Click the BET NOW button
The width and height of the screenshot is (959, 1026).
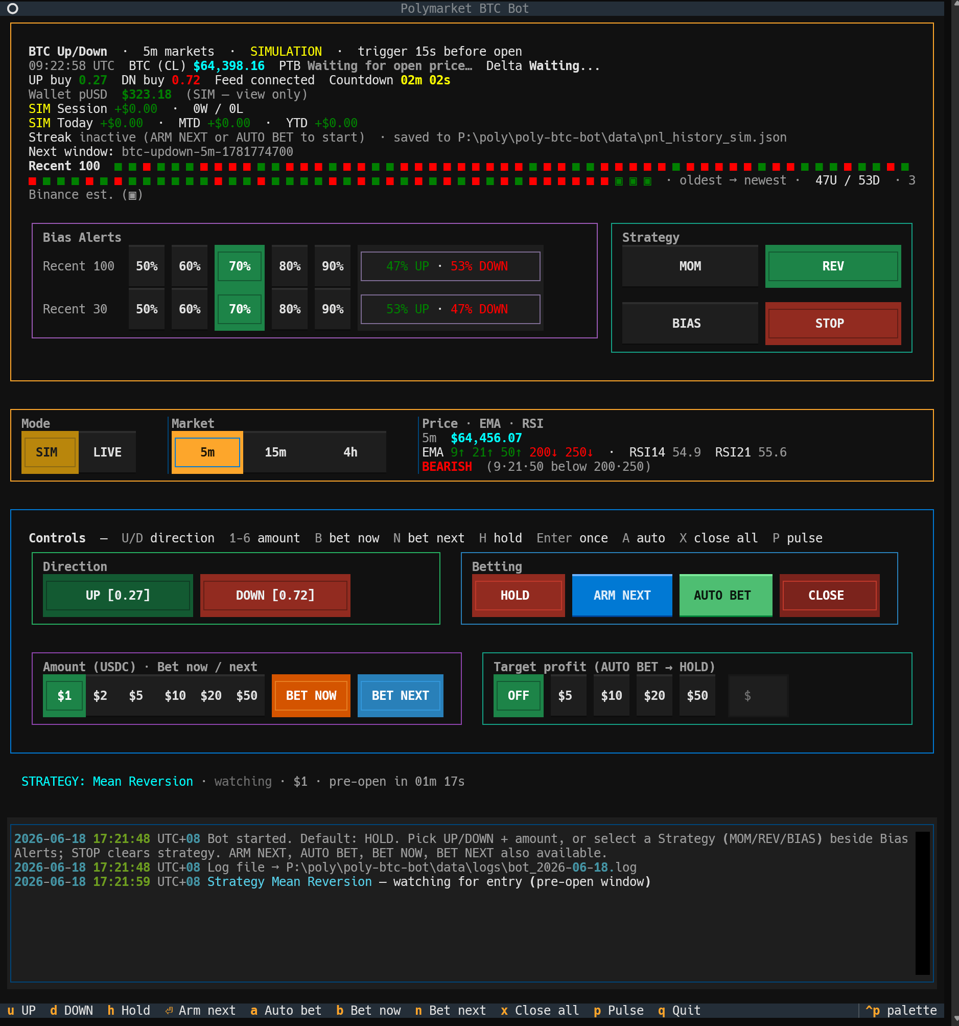pos(311,695)
